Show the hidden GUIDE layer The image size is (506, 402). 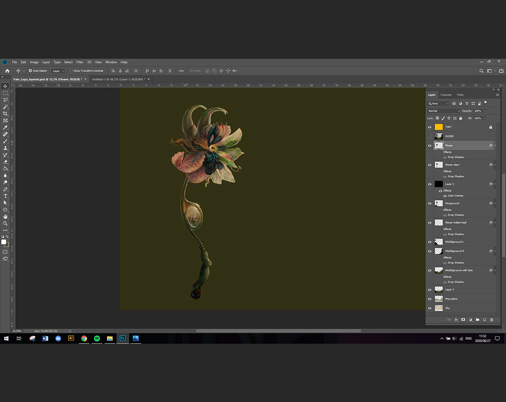(x=430, y=136)
